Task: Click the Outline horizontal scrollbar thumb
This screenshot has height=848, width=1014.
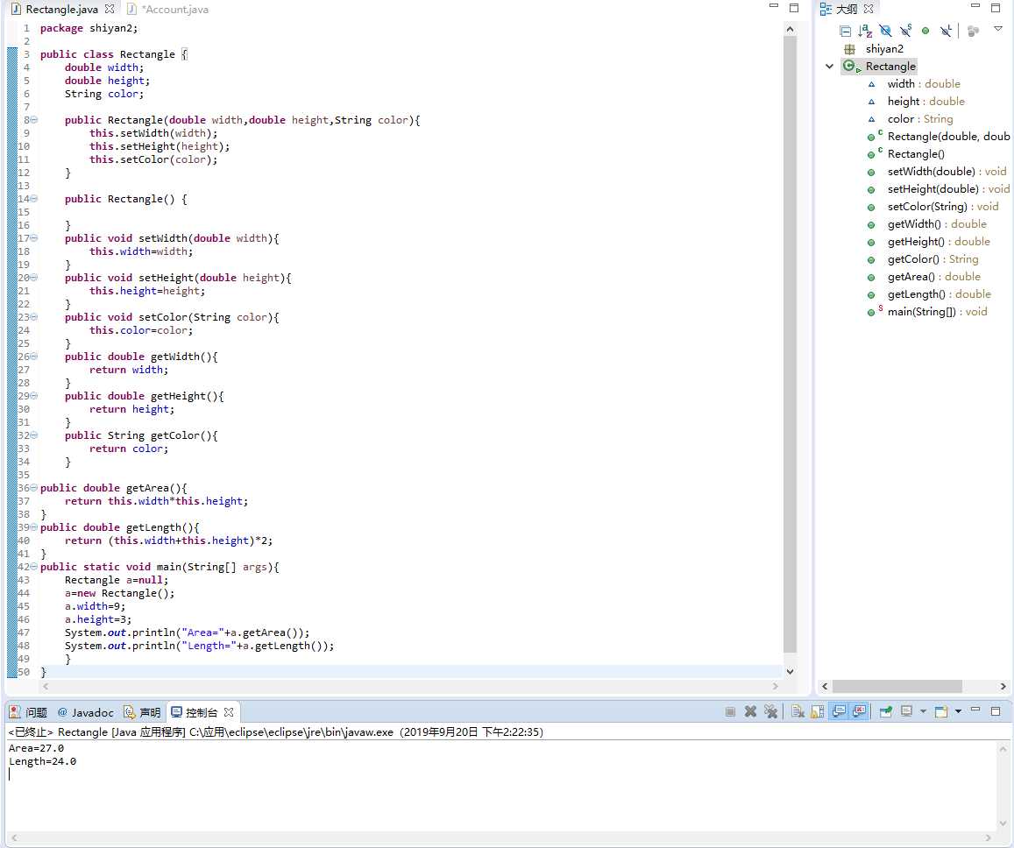Action: coord(897,686)
